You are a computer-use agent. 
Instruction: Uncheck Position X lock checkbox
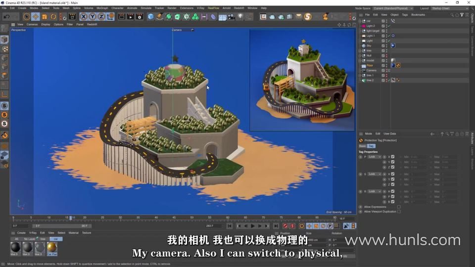[x=393, y=157]
